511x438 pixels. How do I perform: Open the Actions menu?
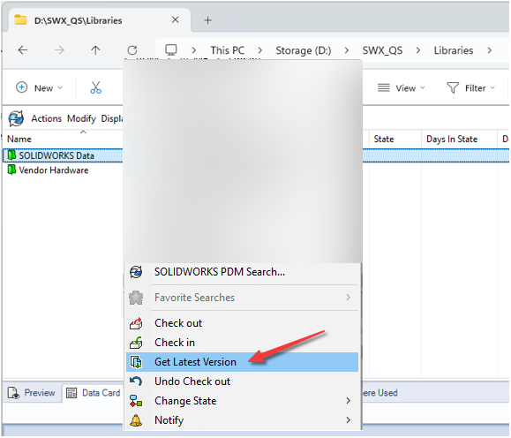[x=46, y=118]
